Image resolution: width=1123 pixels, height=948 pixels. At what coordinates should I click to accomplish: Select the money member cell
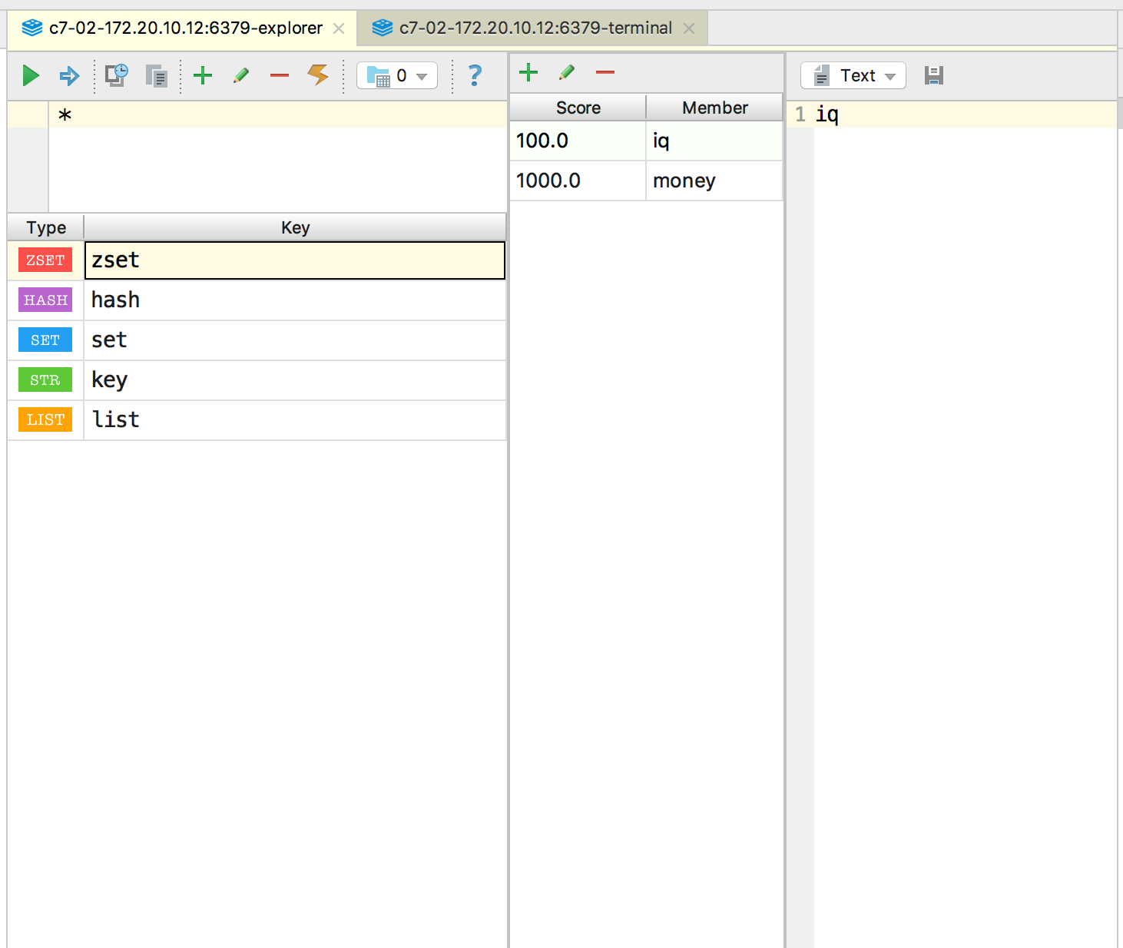pos(714,181)
